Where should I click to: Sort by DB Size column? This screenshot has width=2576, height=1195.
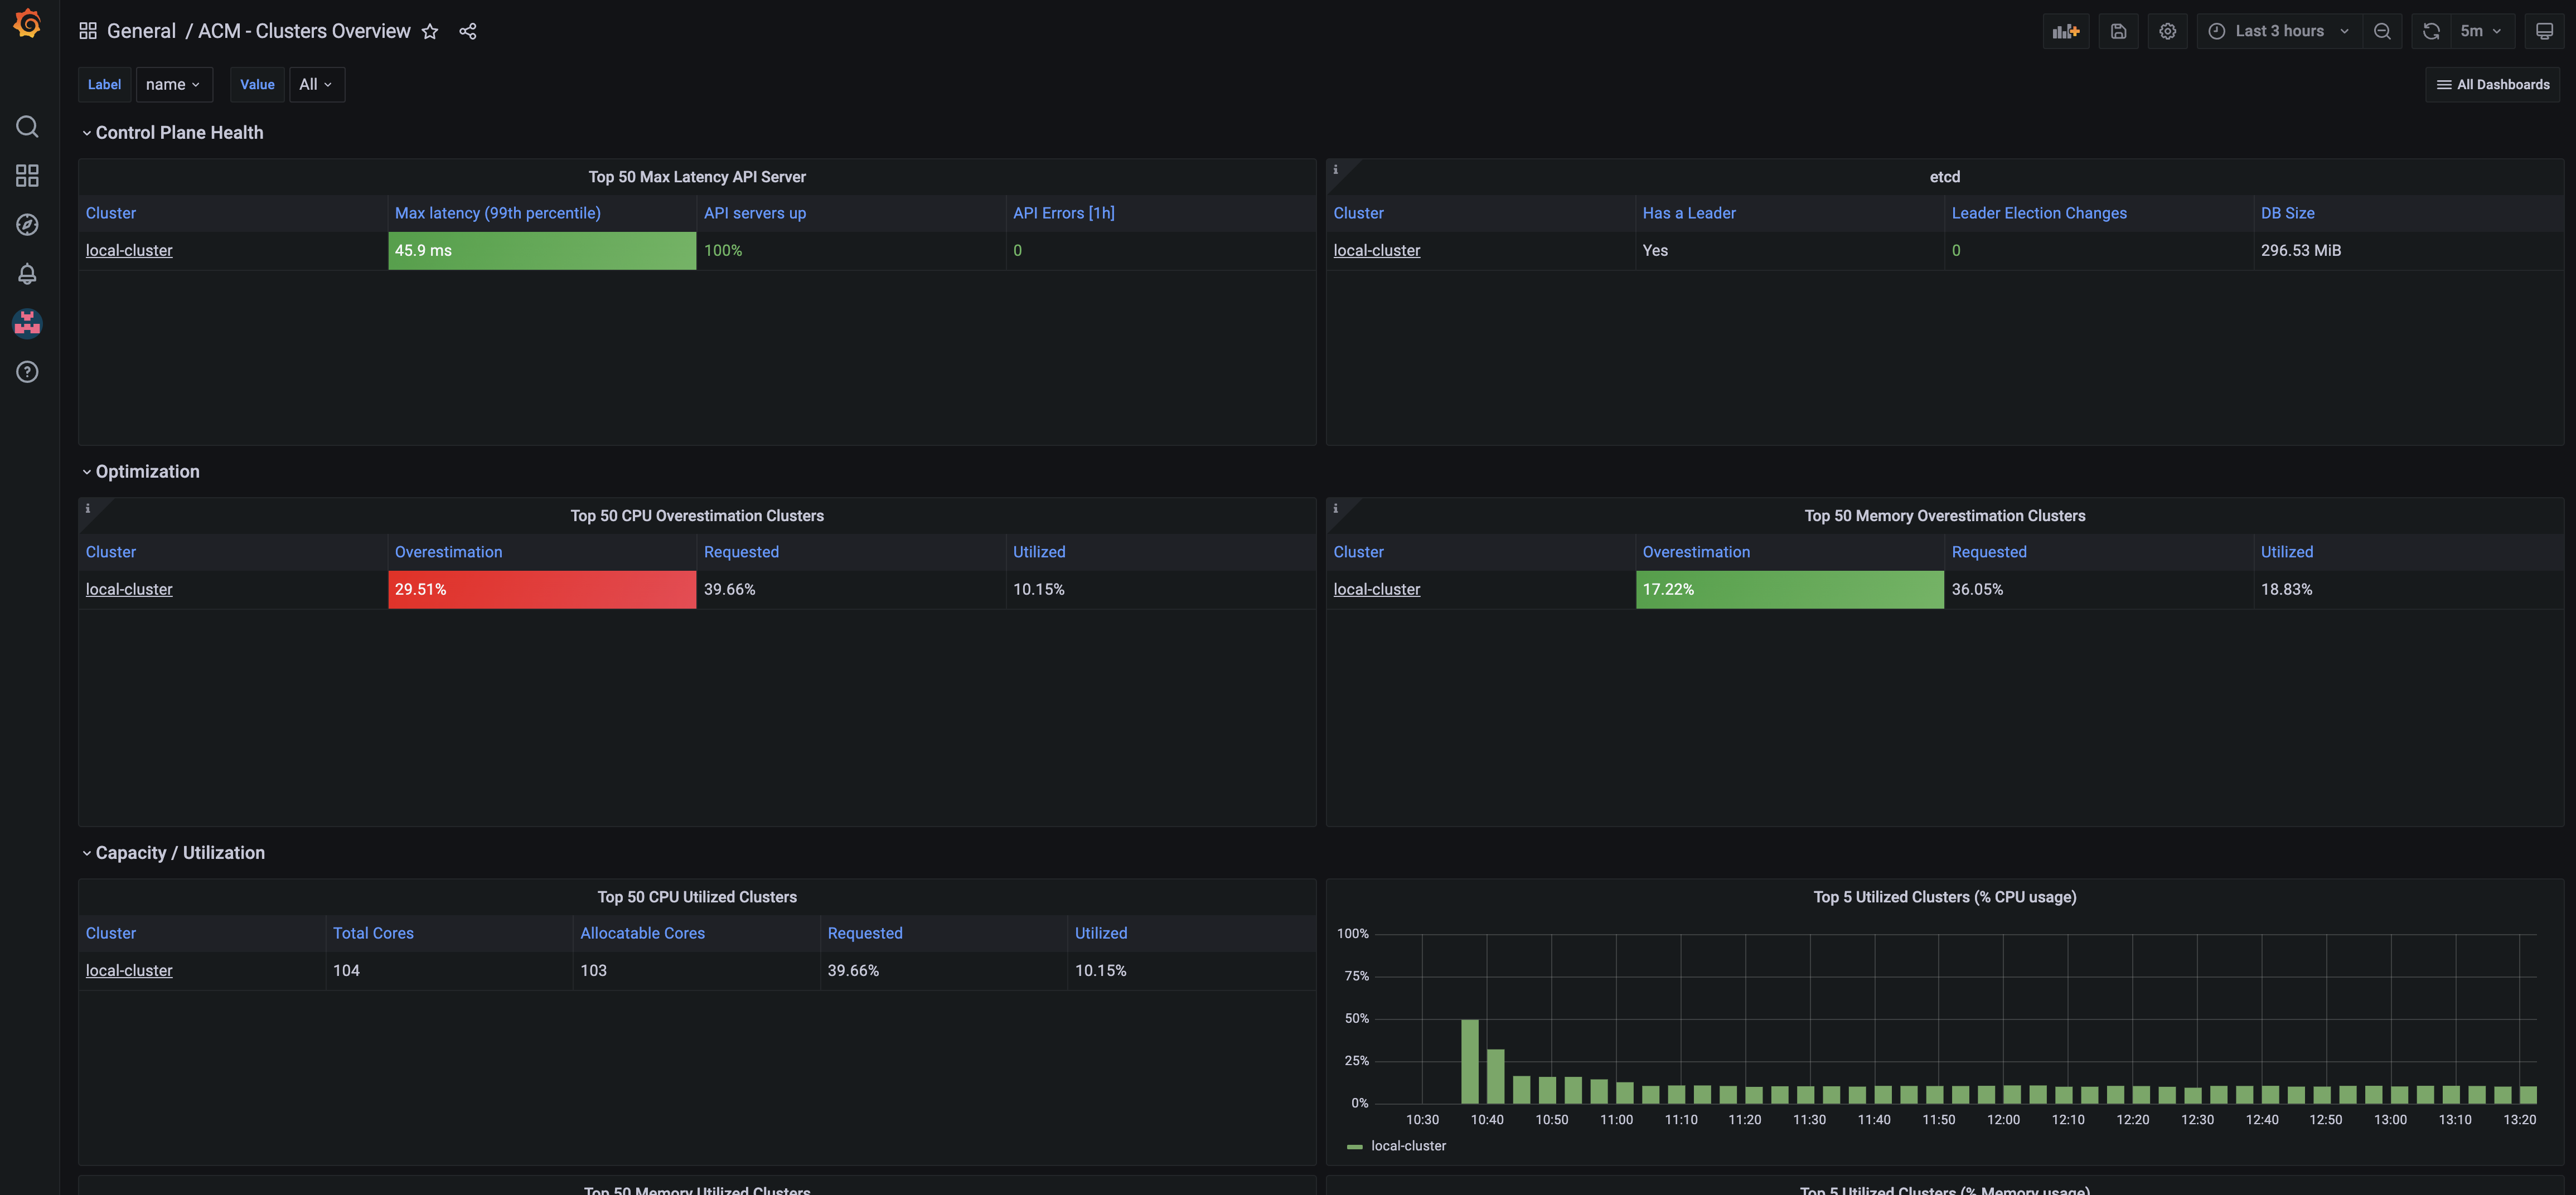click(2287, 213)
